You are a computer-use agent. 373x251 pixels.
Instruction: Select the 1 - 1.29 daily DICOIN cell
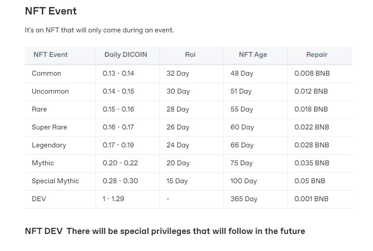click(x=113, y=199)
